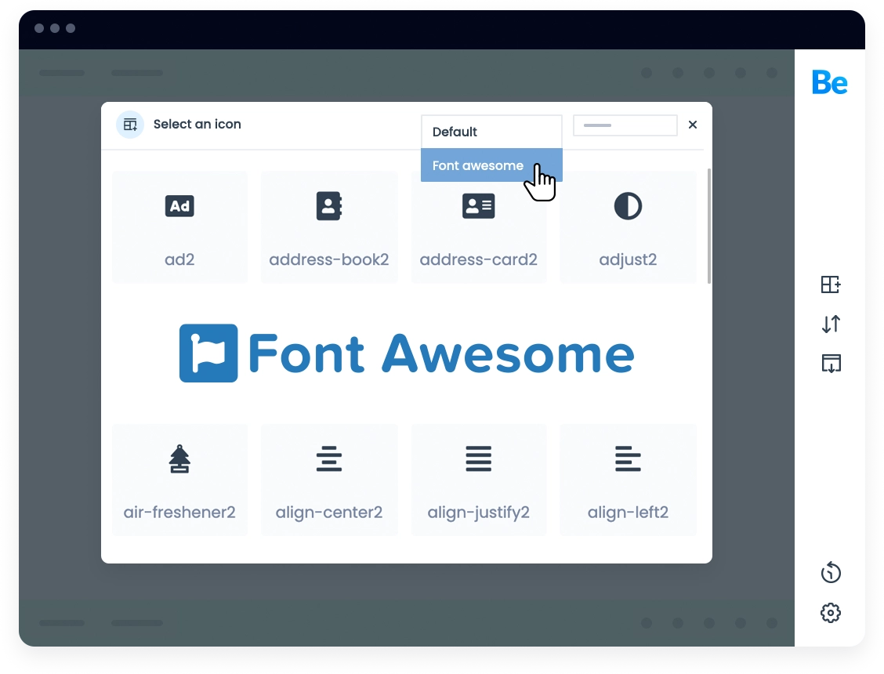Image resolution: width=884 pixels, height=674 pixels.
Task: Select the ad2 icon tile
Action: pos(179,226)
